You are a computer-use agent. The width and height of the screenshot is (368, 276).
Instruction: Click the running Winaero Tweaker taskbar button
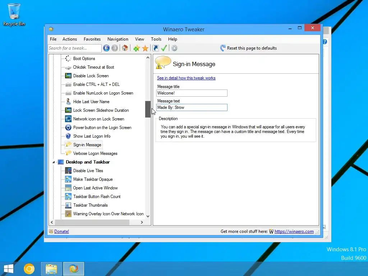pyautogui.click(x=73, y=269)
